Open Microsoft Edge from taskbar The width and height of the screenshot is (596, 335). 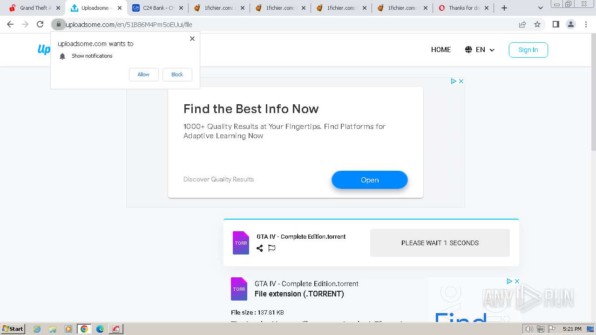point(100,329)
